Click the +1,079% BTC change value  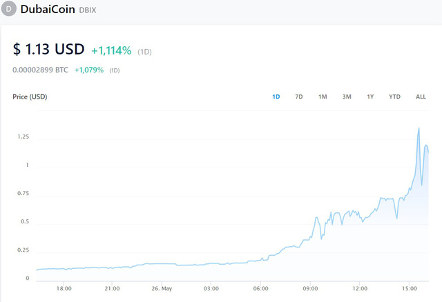click(x=88, y=70)
